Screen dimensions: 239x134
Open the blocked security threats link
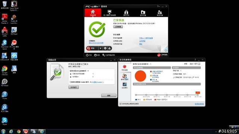tap(146, 38)
